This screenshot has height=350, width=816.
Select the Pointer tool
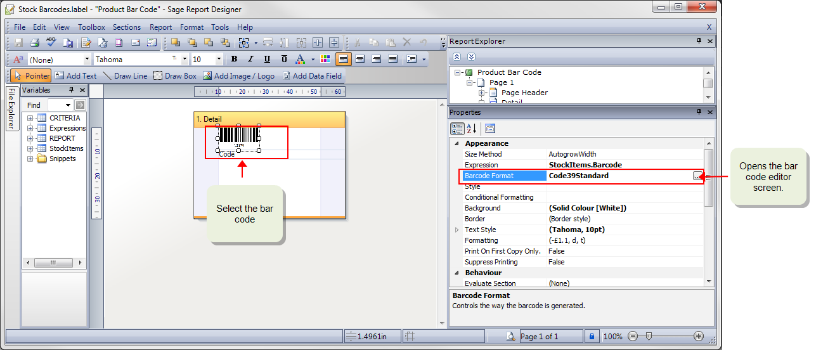30,75
